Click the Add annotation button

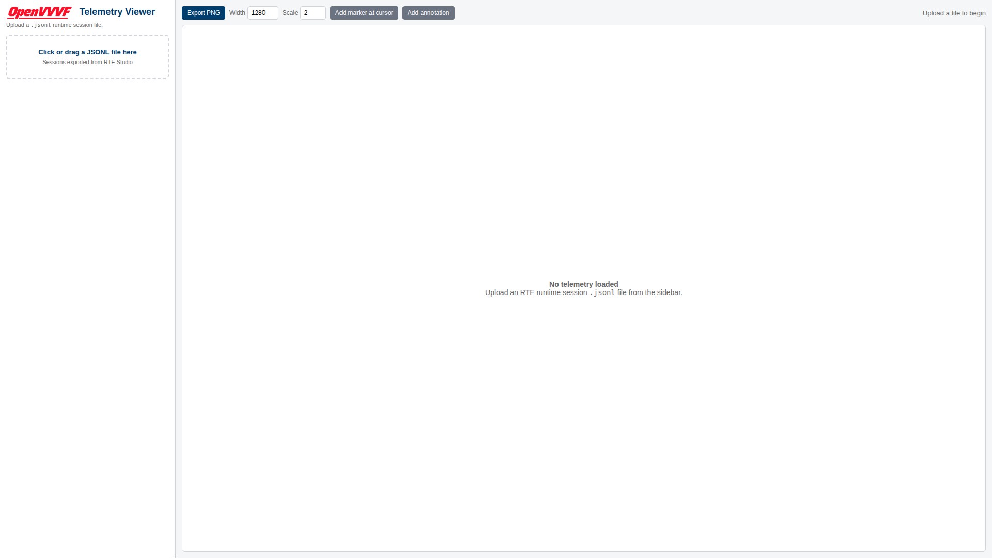(428, 13)
